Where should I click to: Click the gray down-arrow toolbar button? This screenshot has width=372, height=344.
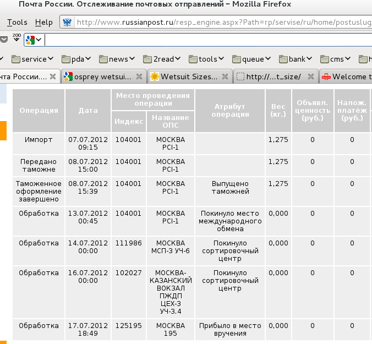4,40
